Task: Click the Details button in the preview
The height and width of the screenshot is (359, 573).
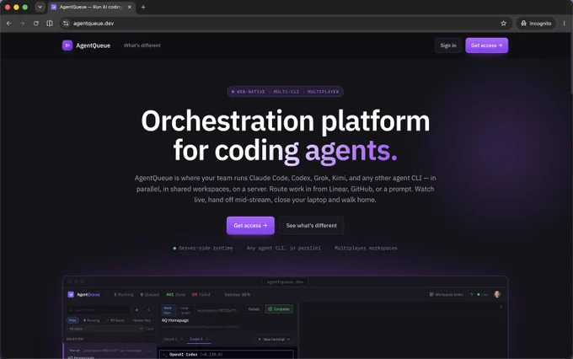Action: [254, 309]
